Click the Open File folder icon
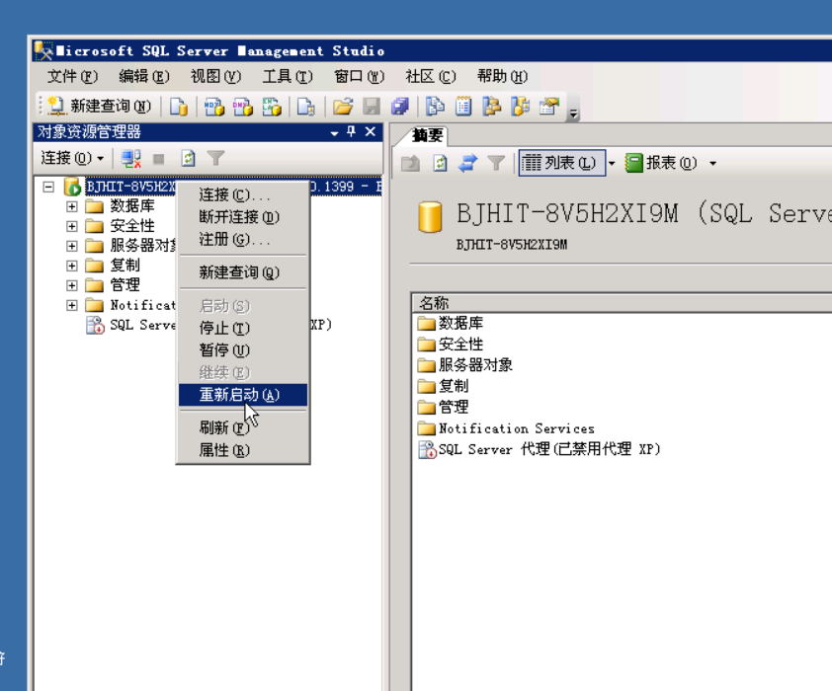The height and width of the screenshot is (691, 832). [343, 107]
